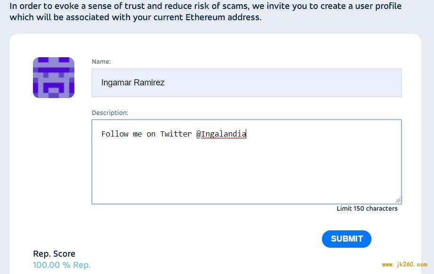Screen dimensions: 434x274
Task: Click the Limit 150 characters note
Action: pos(367,208)
